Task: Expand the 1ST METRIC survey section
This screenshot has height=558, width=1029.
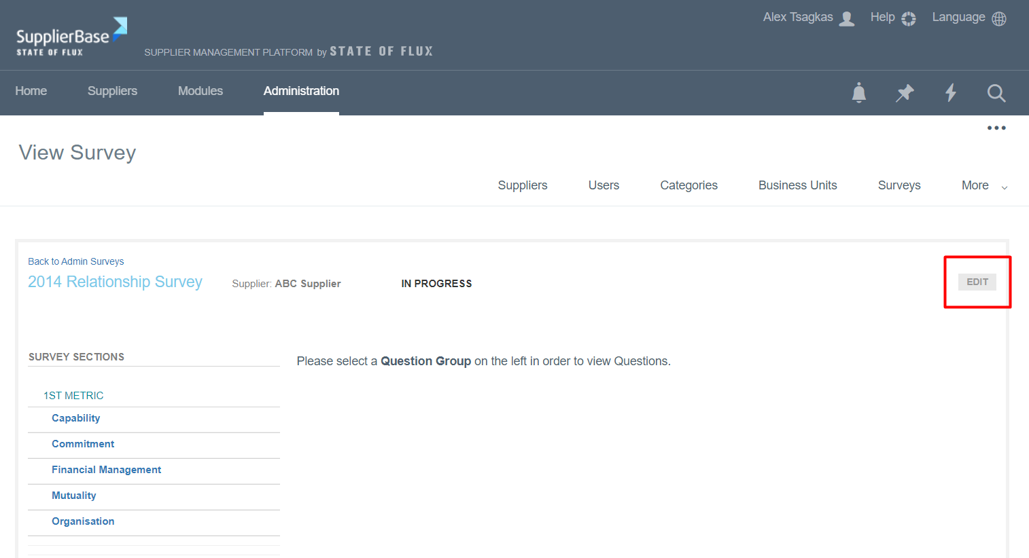Action: coord(73,395)
